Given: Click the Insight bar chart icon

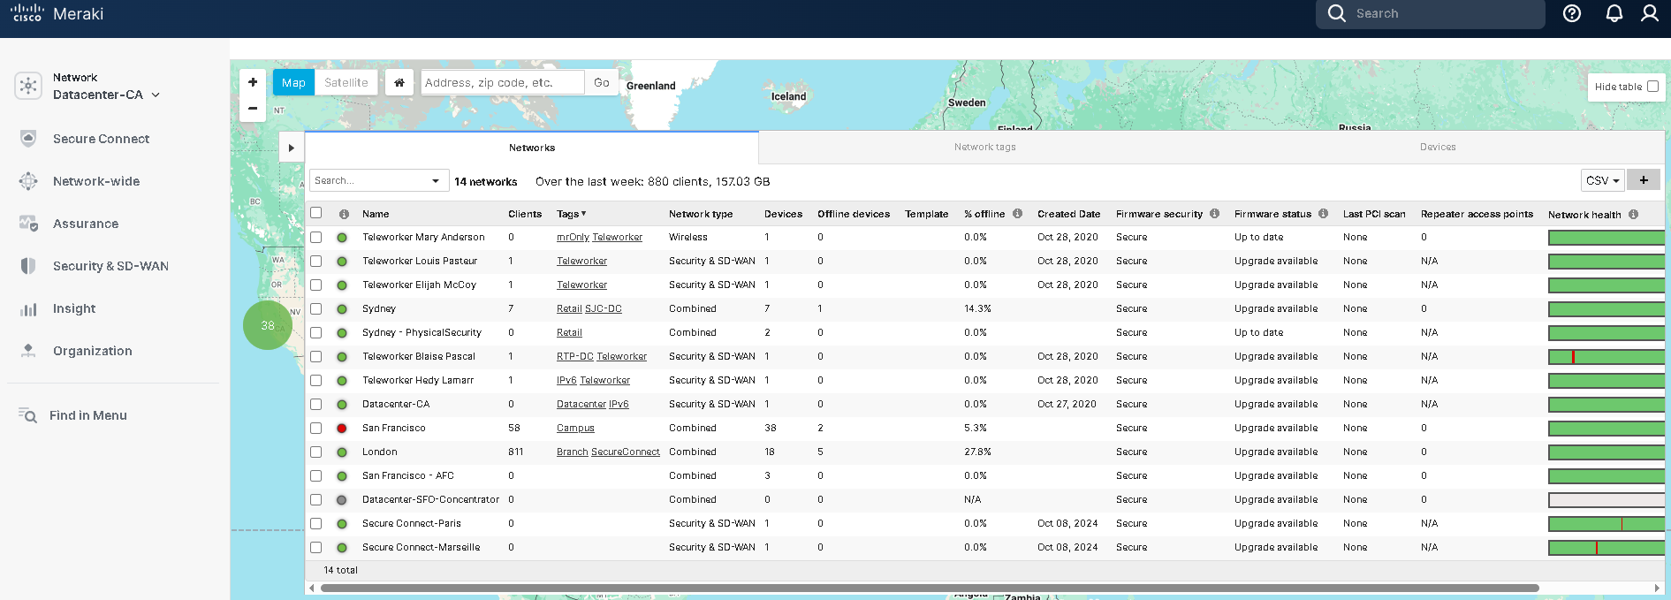Looking at the screenshot, I should click(x=28, y=309).
